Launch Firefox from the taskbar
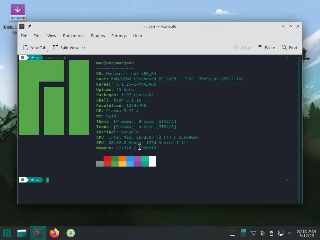The image size is (320, 240). pos(54,233)
